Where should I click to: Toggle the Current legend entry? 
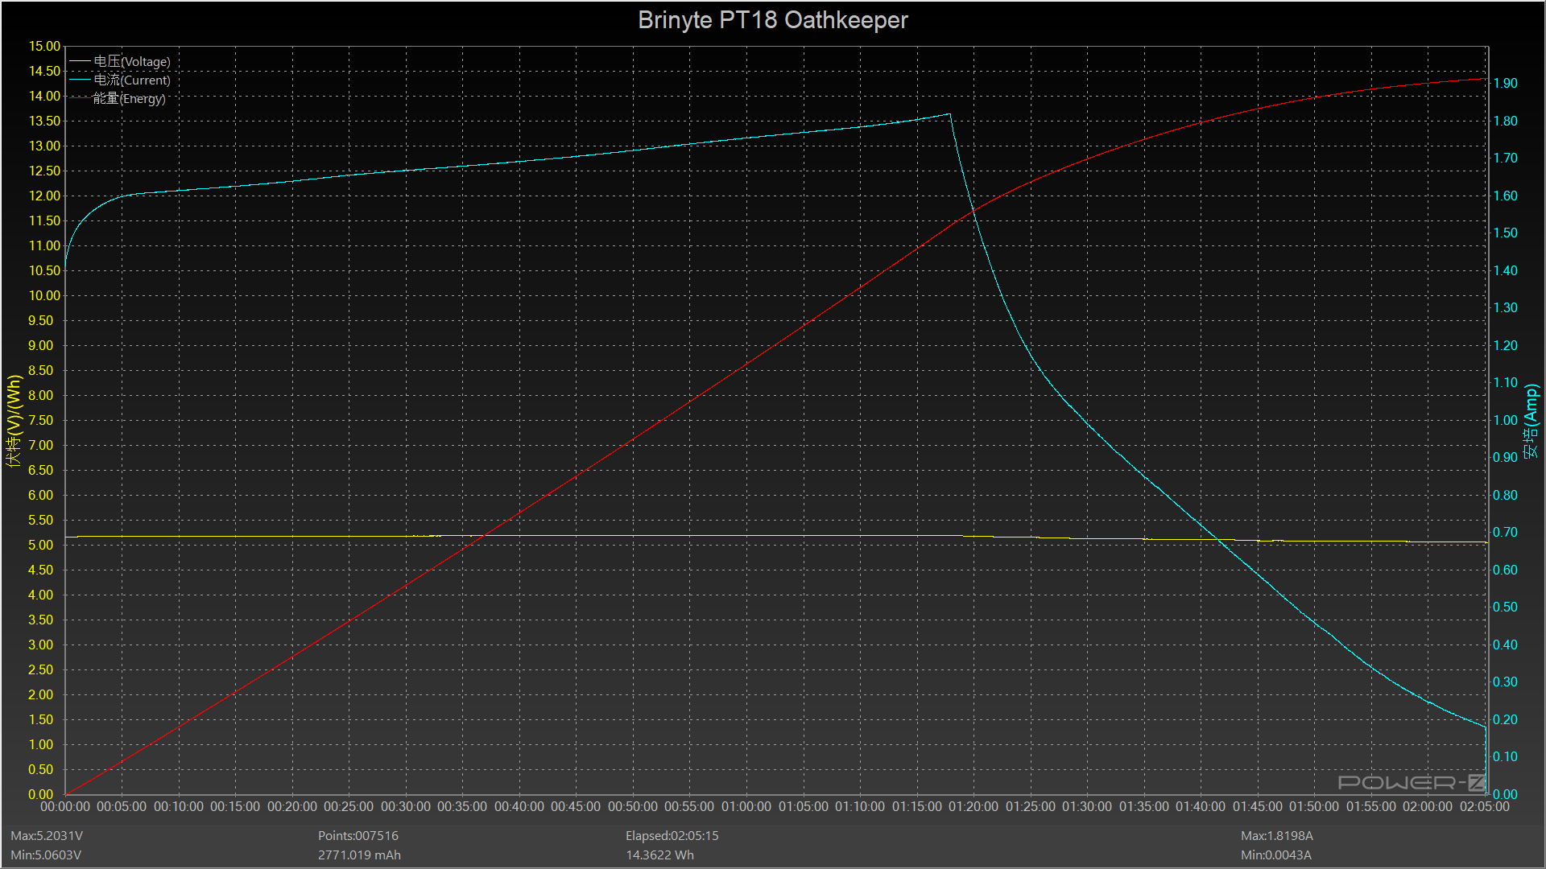(x=131, y=80)
